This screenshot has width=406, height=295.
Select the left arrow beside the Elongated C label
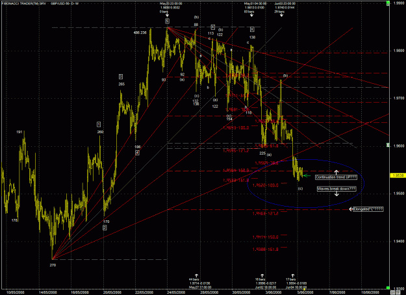click(x=351, y=209)
